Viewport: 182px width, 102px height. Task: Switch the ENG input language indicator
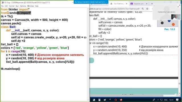[166, 100]
